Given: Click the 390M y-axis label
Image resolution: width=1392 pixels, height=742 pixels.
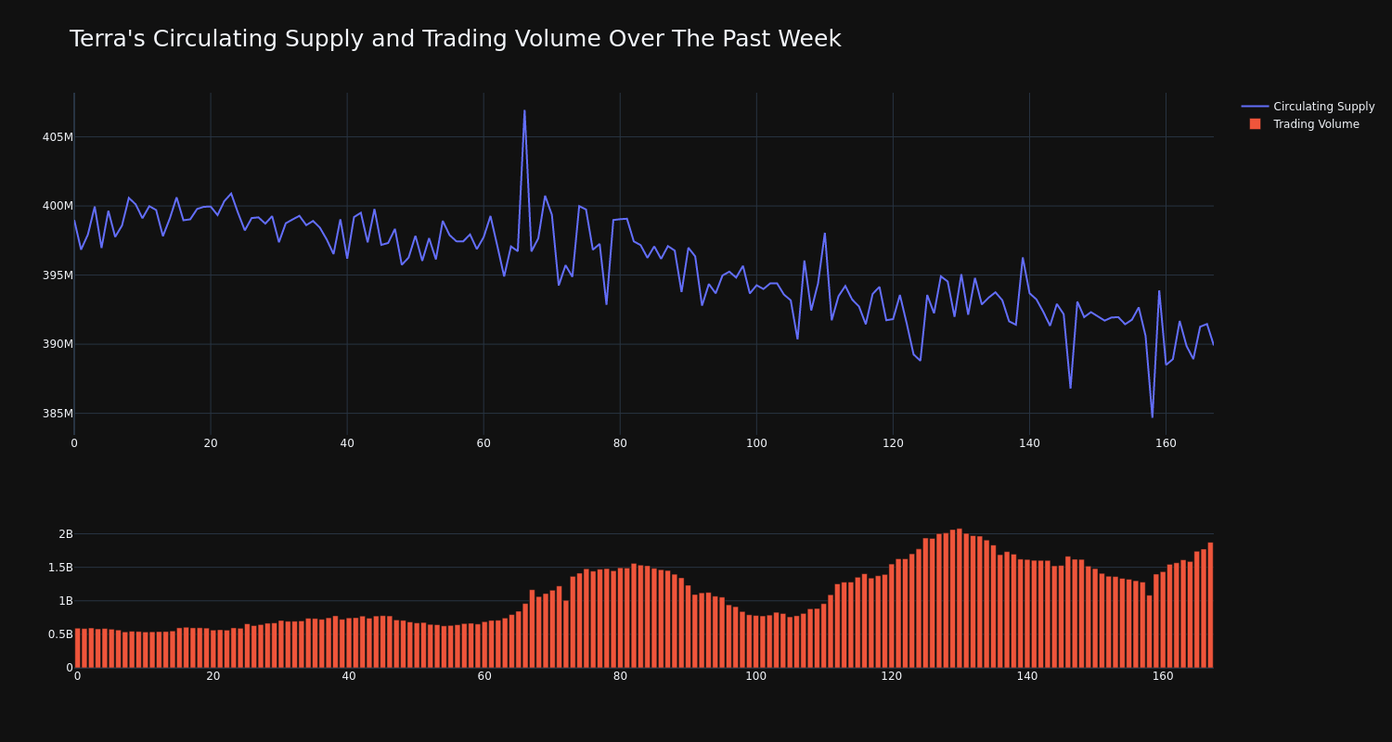Looking at the screenshot, I should click(x=58, y=344).
